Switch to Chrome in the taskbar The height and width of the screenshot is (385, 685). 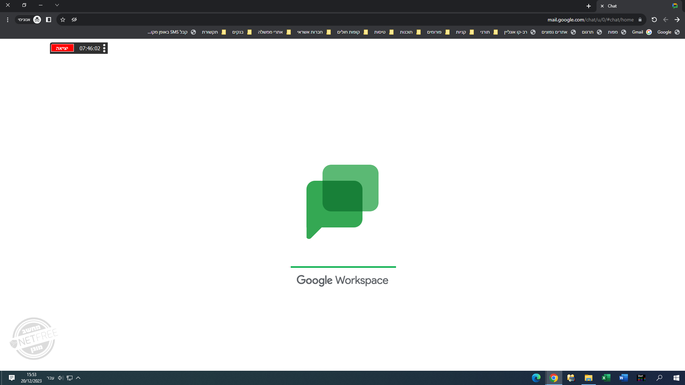click(x=554, y=378)
